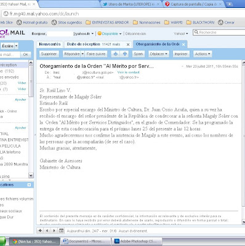
Task: Click the mail search field in sidebar
Action: (10, 55)
